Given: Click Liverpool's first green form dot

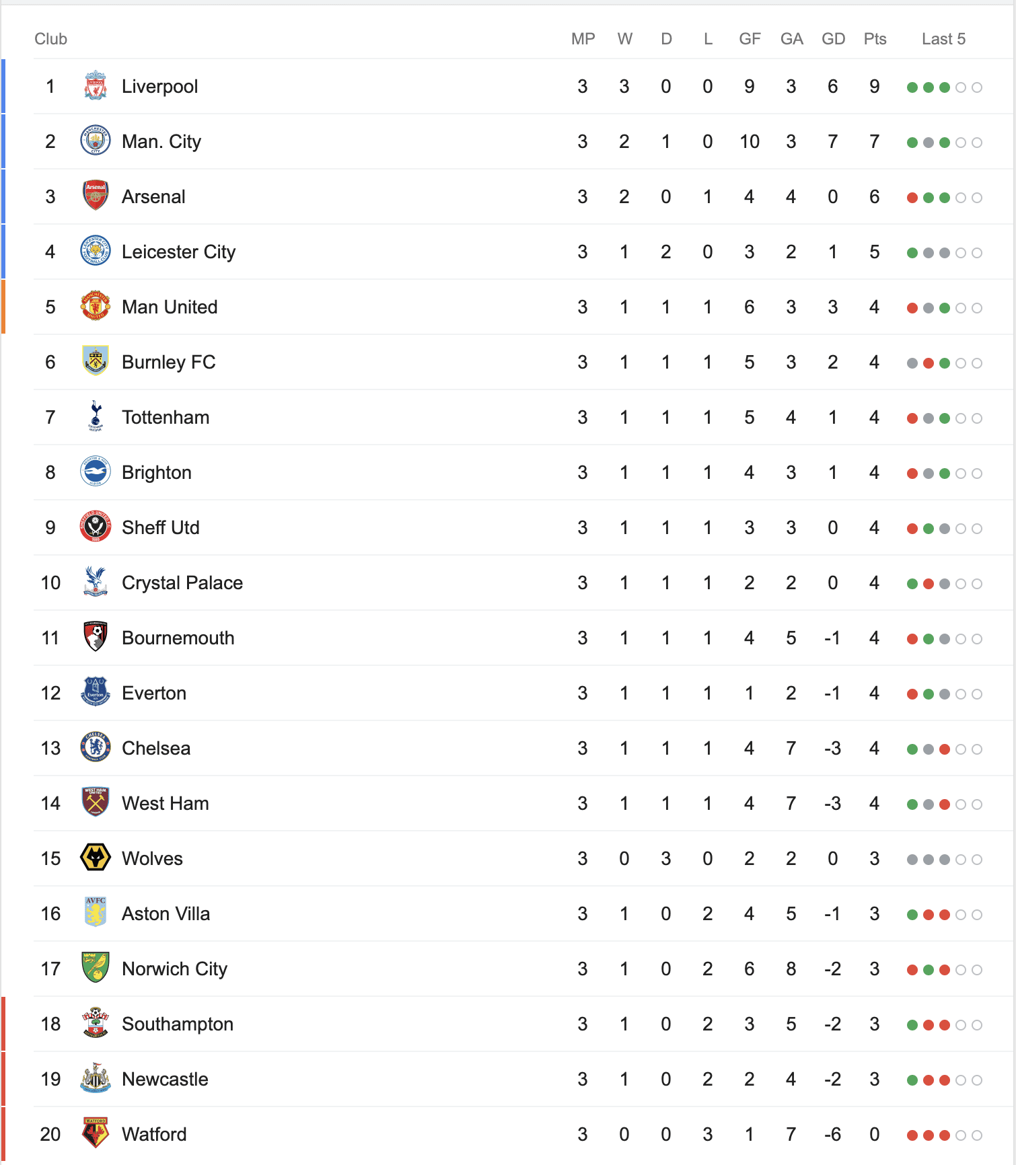Looking at the screenshot, I should point(912,87).
